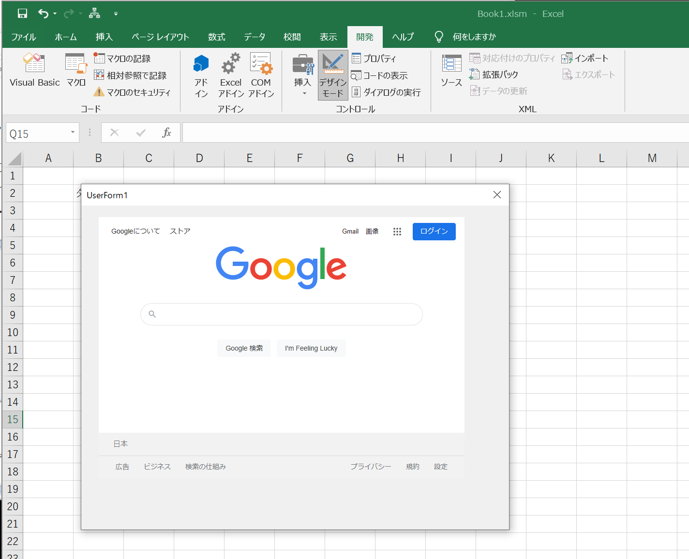689x559 pixels.
Task: Open プライバシー footer link
Action: (371, 467)
